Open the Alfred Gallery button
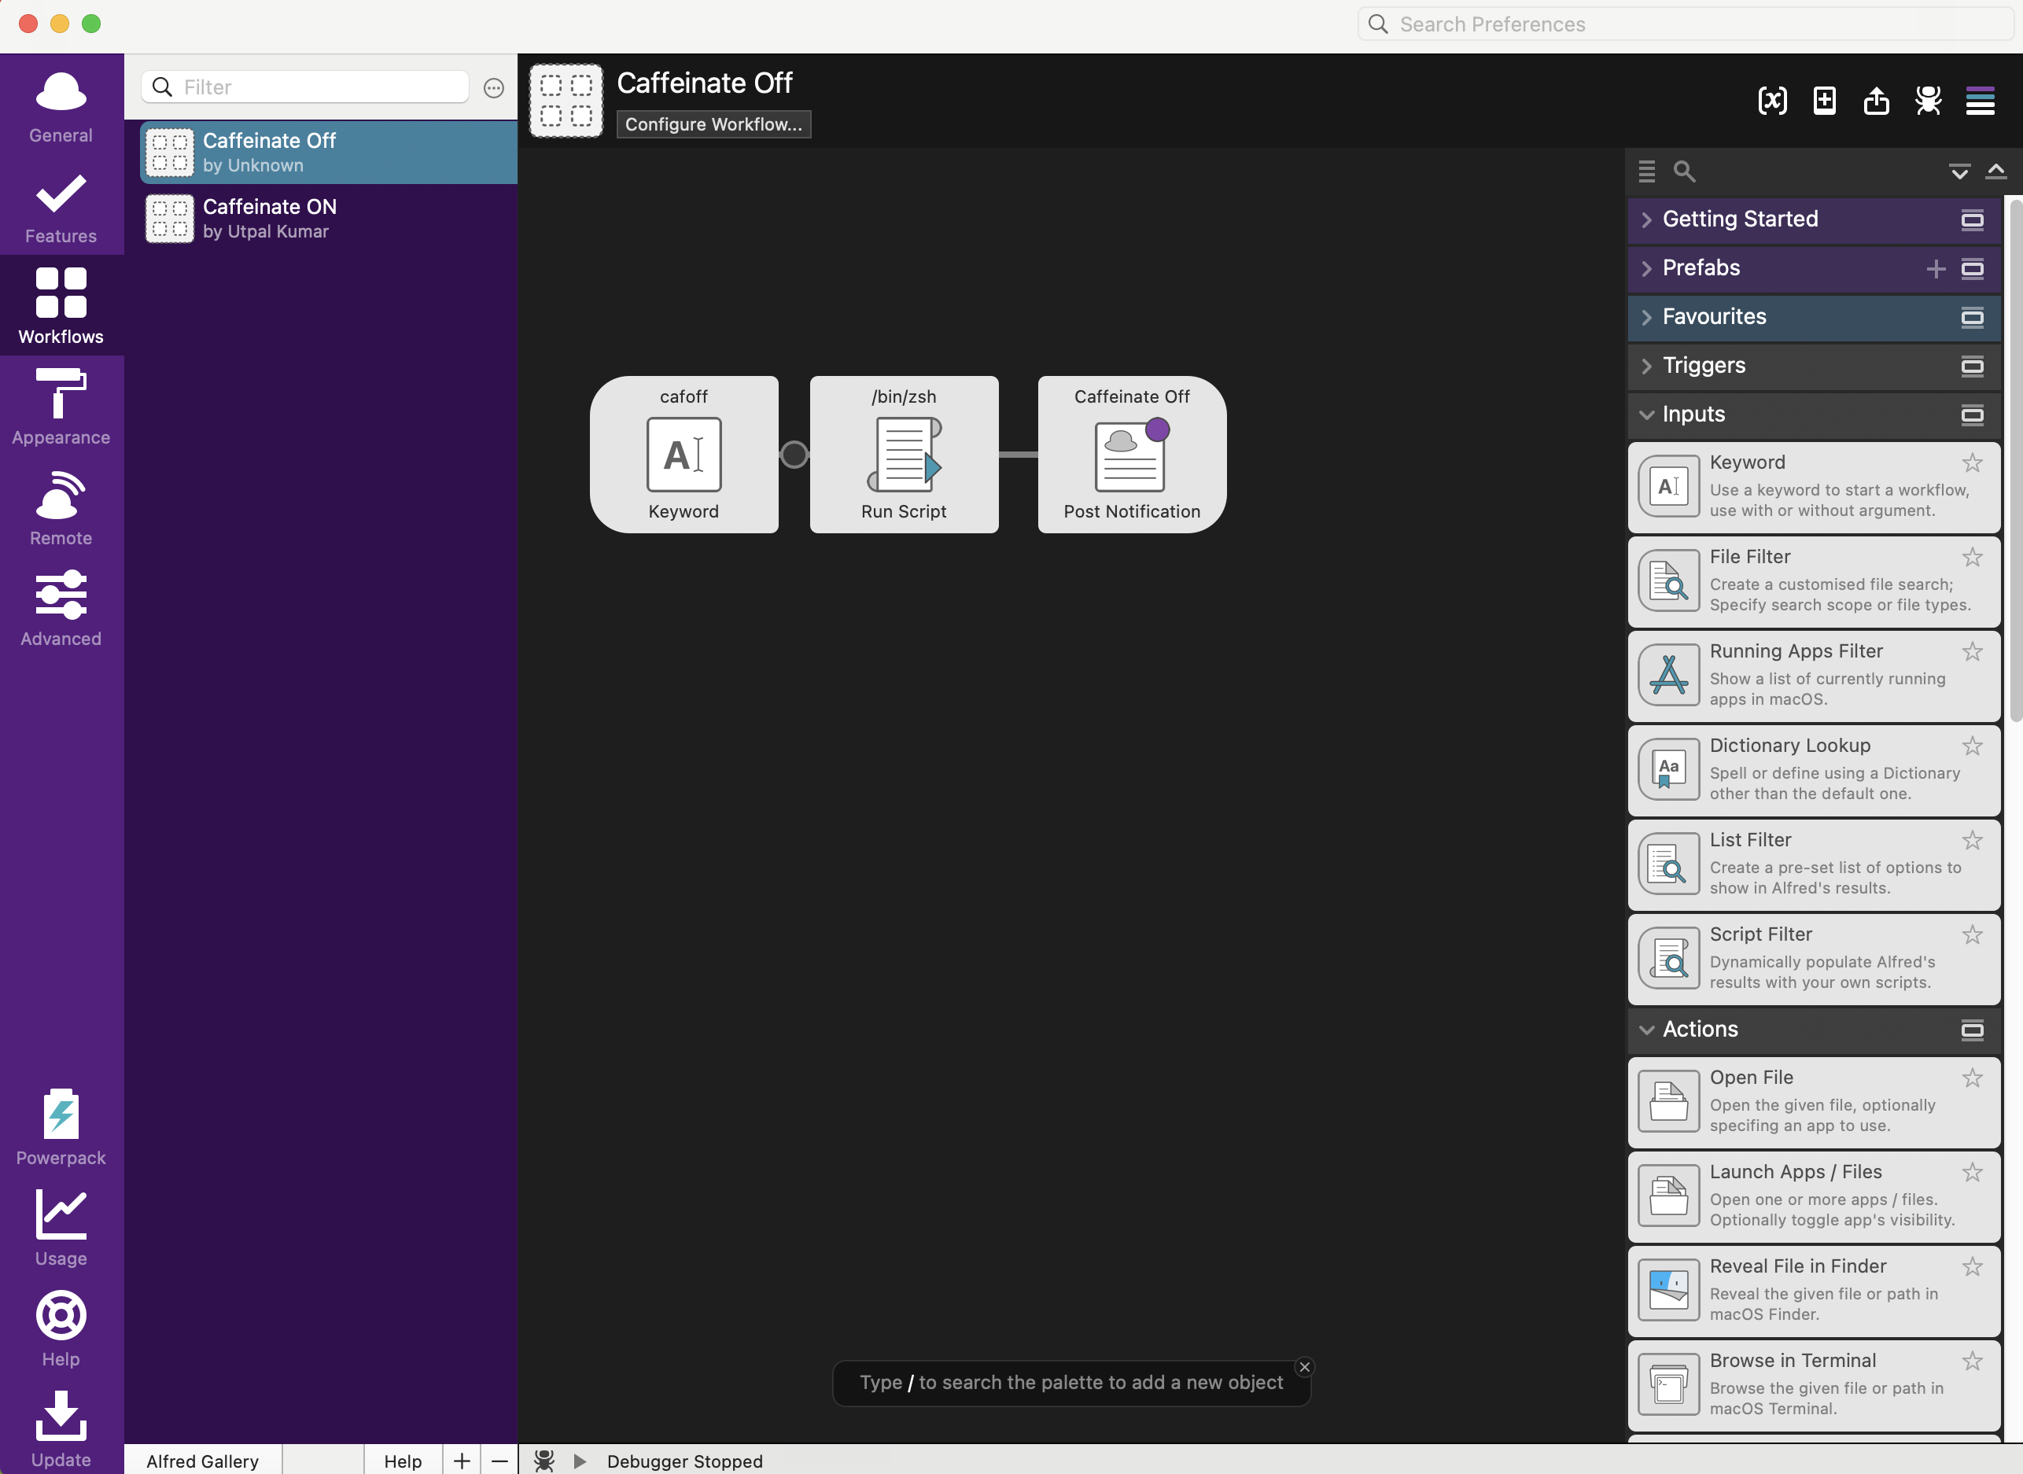Image resolution: width=2023 pixels, height=1474 pixels. [203, 1460]
